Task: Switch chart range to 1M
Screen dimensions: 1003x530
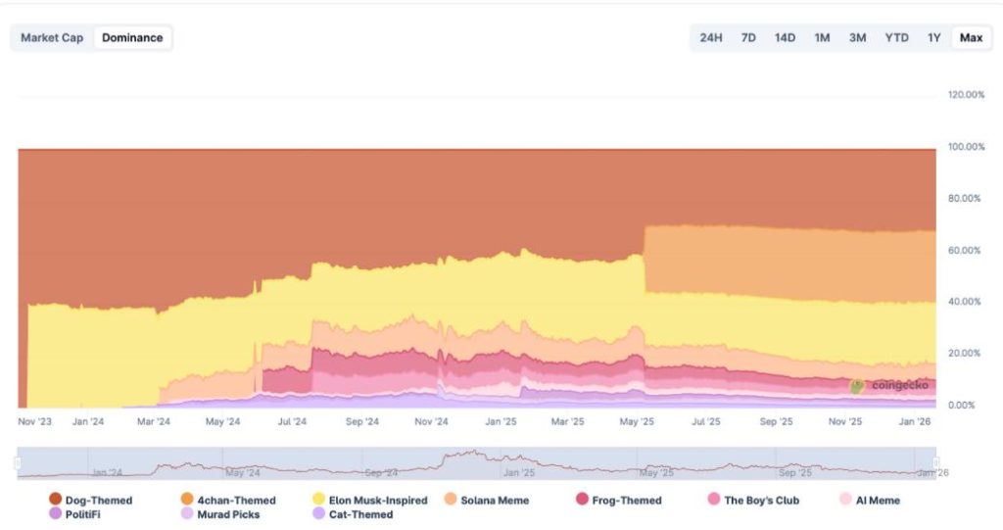Action: point(822,38)
